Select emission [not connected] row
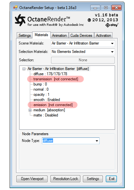 [53, 105]
